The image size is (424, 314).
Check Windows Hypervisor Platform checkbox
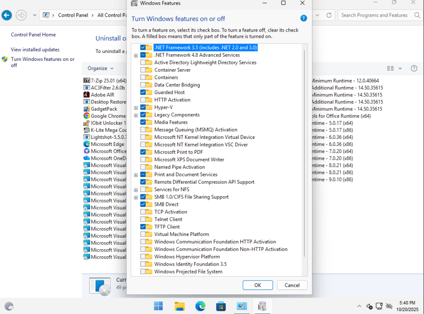point(143,257)
